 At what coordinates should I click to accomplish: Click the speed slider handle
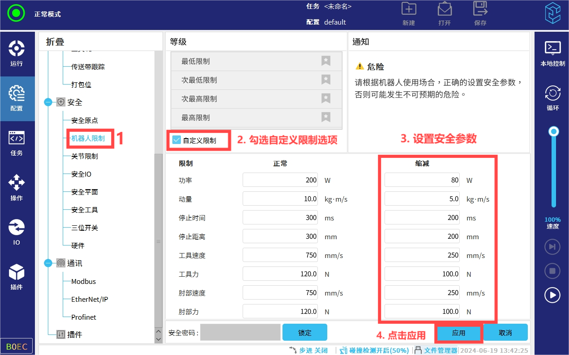click(554, 131)
